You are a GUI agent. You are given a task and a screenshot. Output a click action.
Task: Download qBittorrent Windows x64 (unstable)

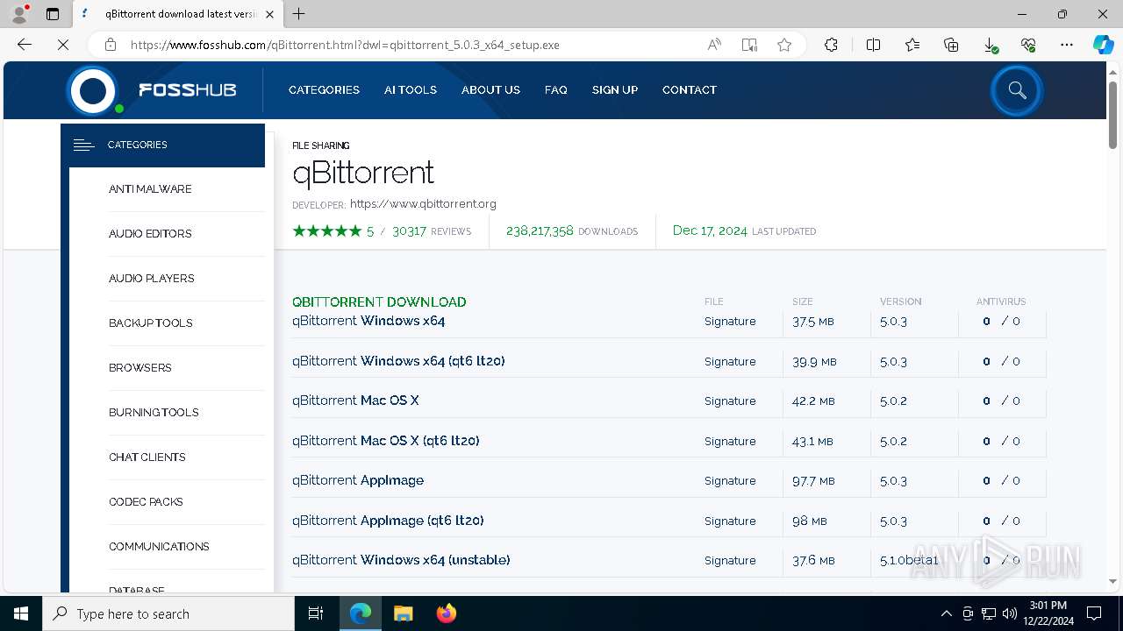tap(401, 560)
